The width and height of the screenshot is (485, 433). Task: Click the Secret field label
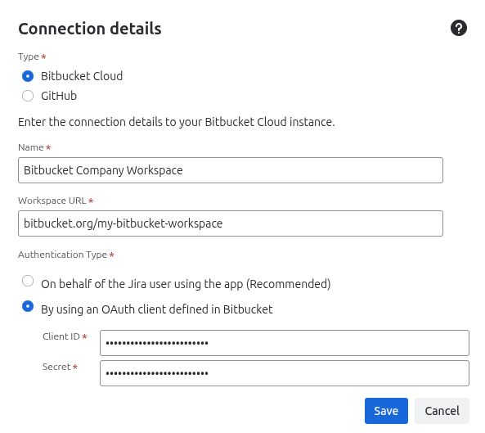point(56,367)
